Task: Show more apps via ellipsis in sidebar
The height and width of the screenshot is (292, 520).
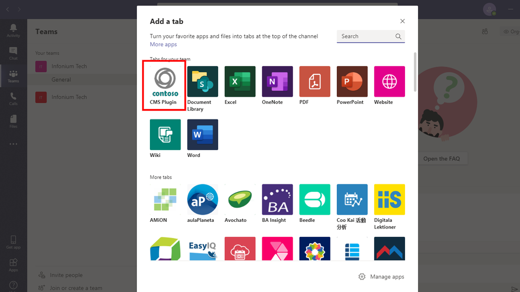Action: point(13,144)
